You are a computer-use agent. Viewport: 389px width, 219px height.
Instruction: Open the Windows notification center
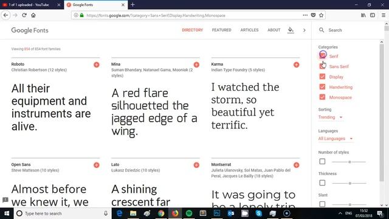pos(380,214)
